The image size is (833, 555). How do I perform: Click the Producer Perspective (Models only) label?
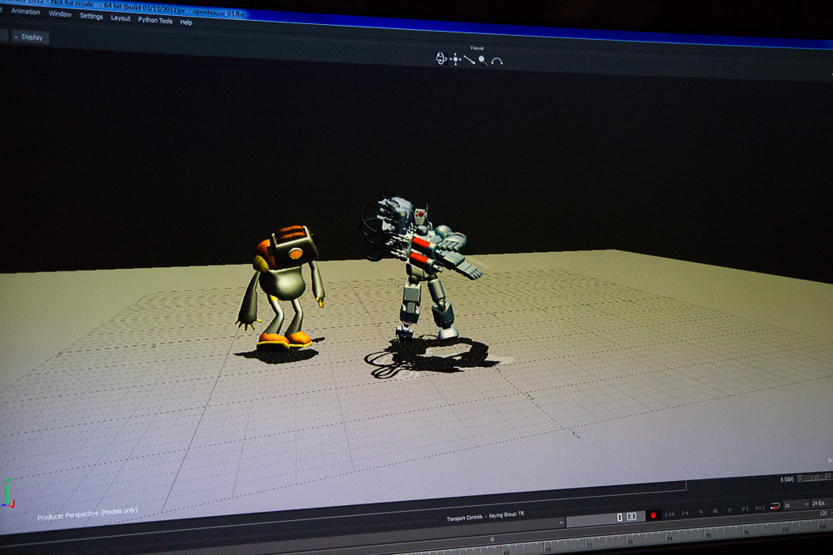point(87,513)
